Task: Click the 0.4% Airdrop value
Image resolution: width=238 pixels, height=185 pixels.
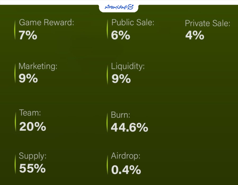Action: click(126, 170)
